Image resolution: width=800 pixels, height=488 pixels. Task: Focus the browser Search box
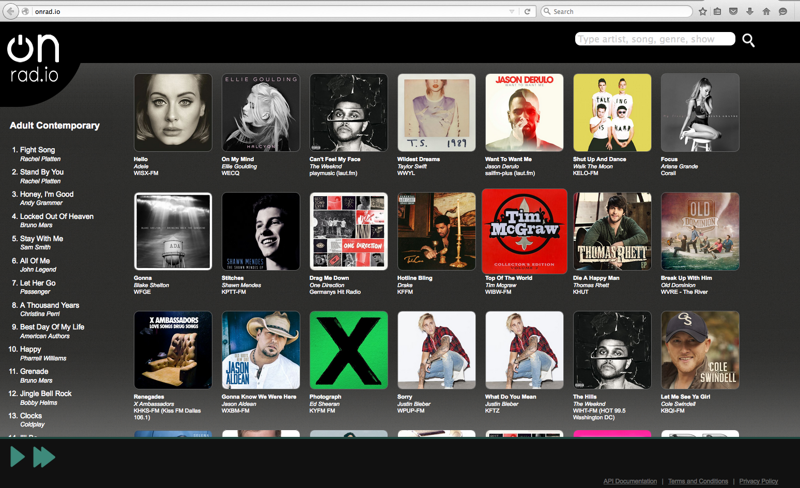click(x=617, y=11)
